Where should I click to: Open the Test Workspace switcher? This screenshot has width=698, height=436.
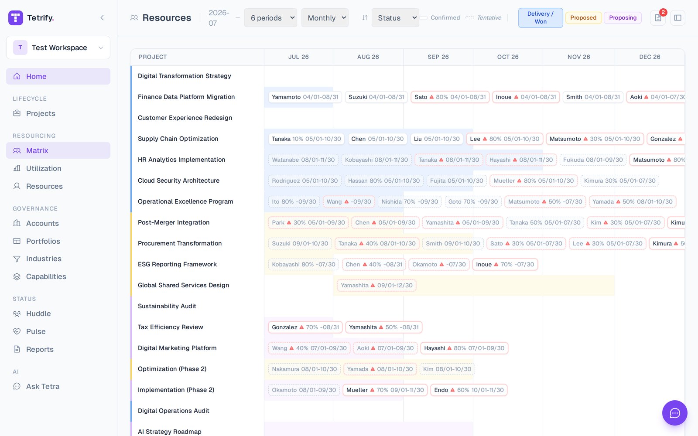[58, 48]
